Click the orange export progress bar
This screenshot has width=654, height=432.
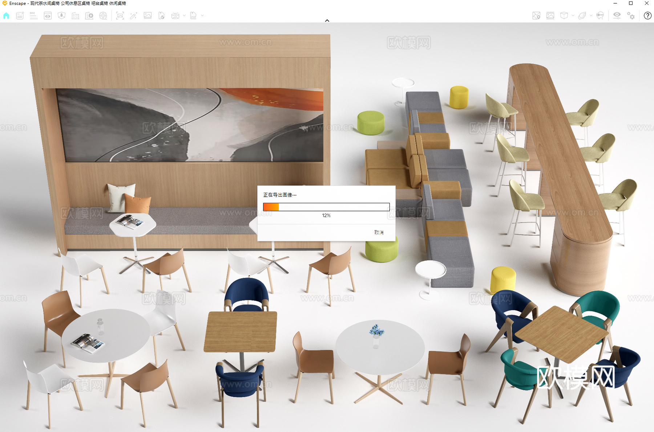pyautogui.click(x=326, y=207)
